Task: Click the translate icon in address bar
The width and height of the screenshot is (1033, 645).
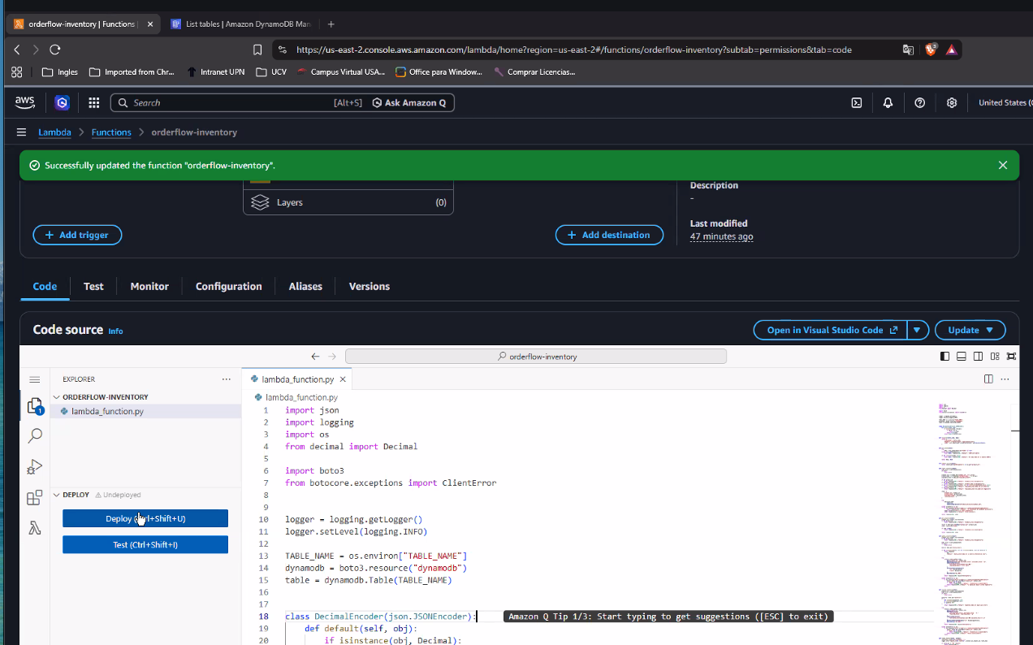Action: click(908, 50)
